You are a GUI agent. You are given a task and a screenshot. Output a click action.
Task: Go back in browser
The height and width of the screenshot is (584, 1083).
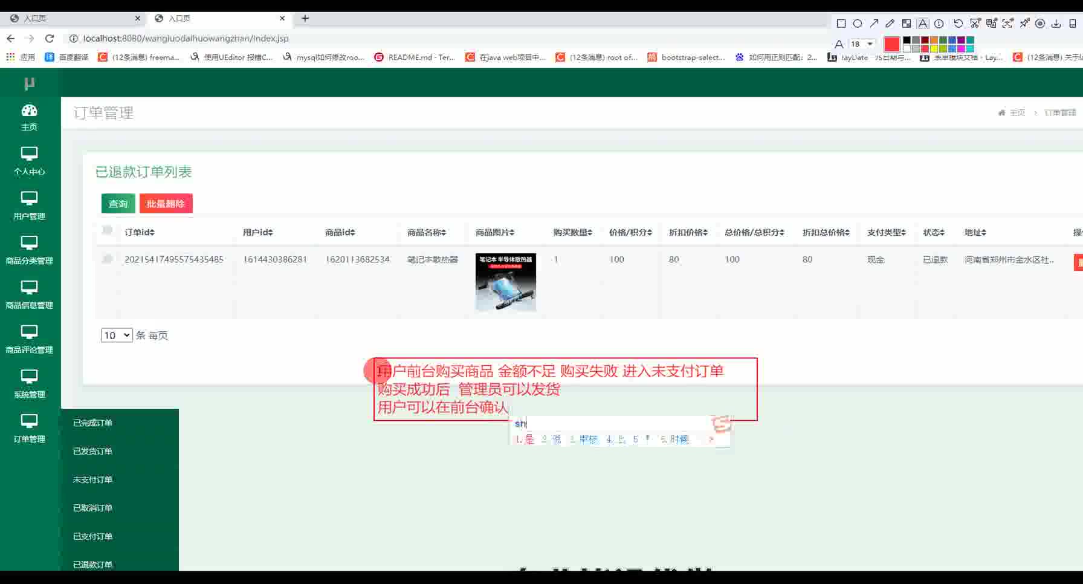pyautogui.click(x=11, y=39)
